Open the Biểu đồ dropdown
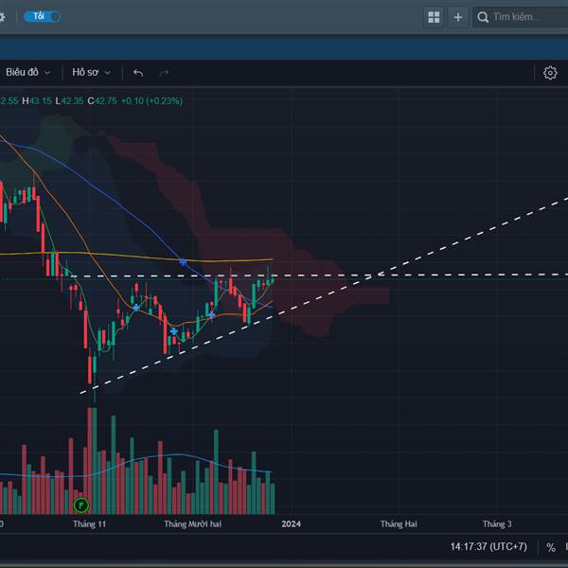568x568 pixels. (27, 73)
